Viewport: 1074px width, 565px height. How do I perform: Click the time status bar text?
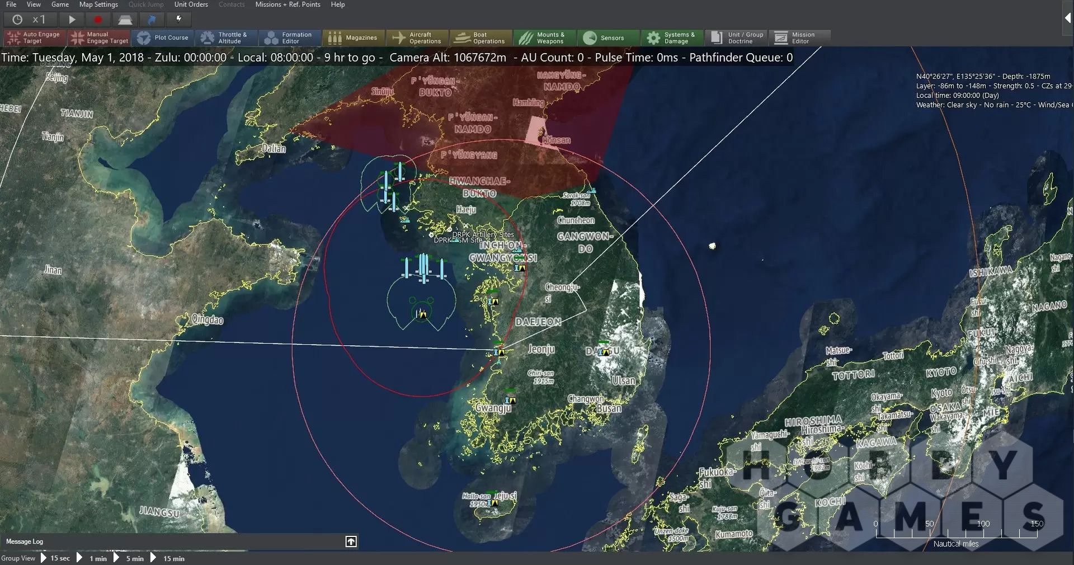[x=397, y=57]
